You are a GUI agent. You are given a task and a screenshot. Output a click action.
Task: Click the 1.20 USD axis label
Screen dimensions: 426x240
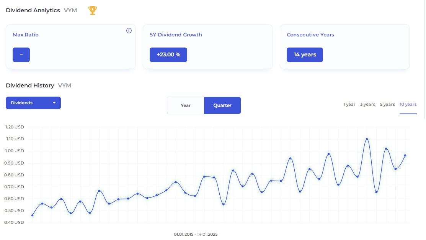(15, 127)
